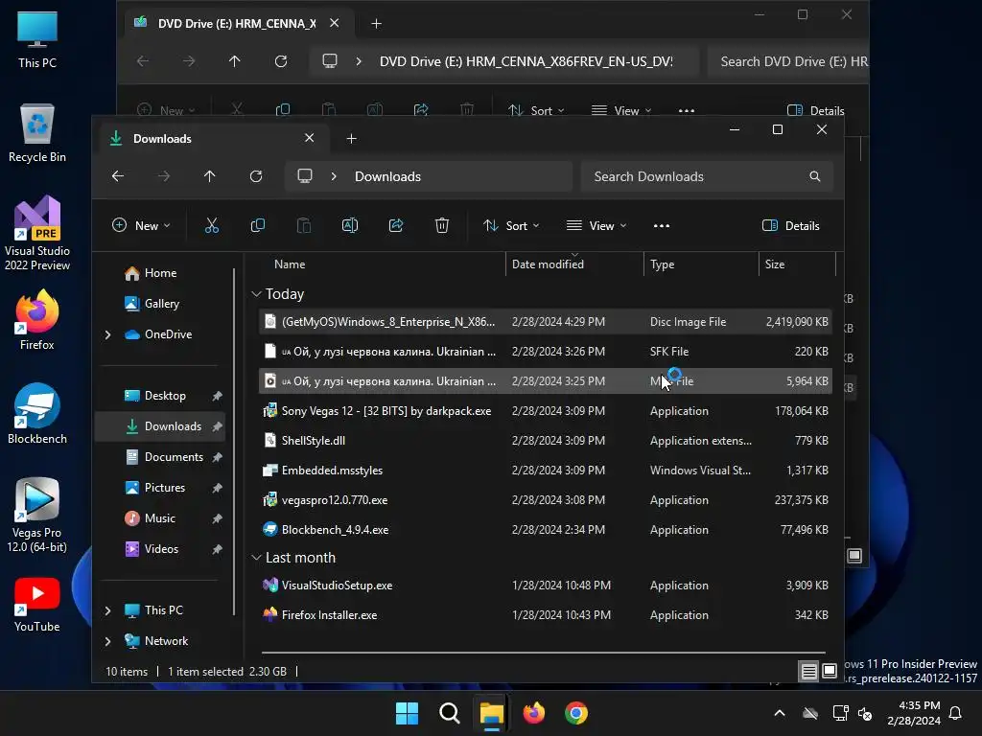The width and height of the screenshot is (982, 736).
Task: Click the Search DVD Drive field
Action: (788, 61)
